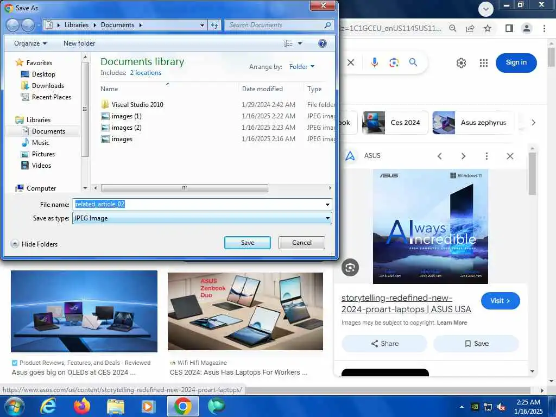Select Videos library in navigation pane
Screen dimensions: 556x417
coord(36,165)
